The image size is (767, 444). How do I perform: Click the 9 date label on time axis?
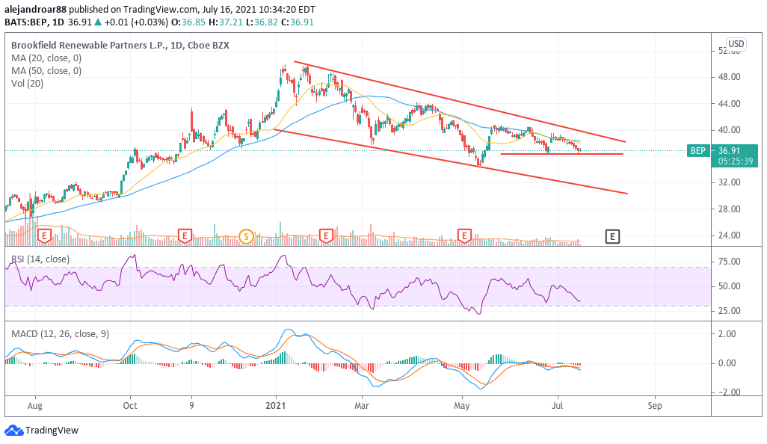pos(191,406)
